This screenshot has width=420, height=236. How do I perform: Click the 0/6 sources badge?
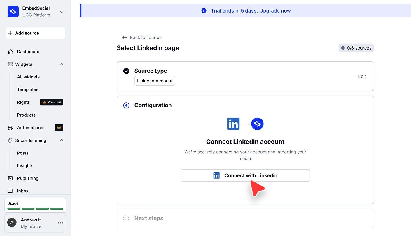point(356,48)
